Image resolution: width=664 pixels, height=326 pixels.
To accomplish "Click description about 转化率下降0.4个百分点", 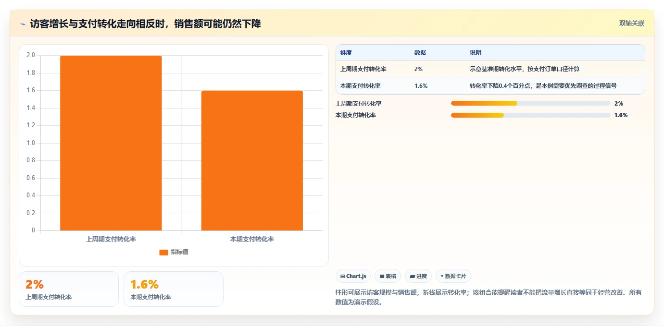I will click(x=543, y=86).
